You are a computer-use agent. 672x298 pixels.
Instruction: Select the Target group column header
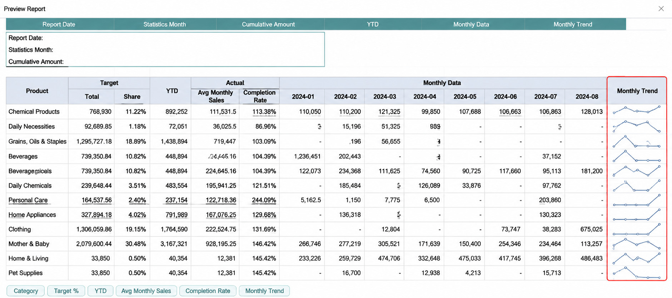click(x=109, y=83)
